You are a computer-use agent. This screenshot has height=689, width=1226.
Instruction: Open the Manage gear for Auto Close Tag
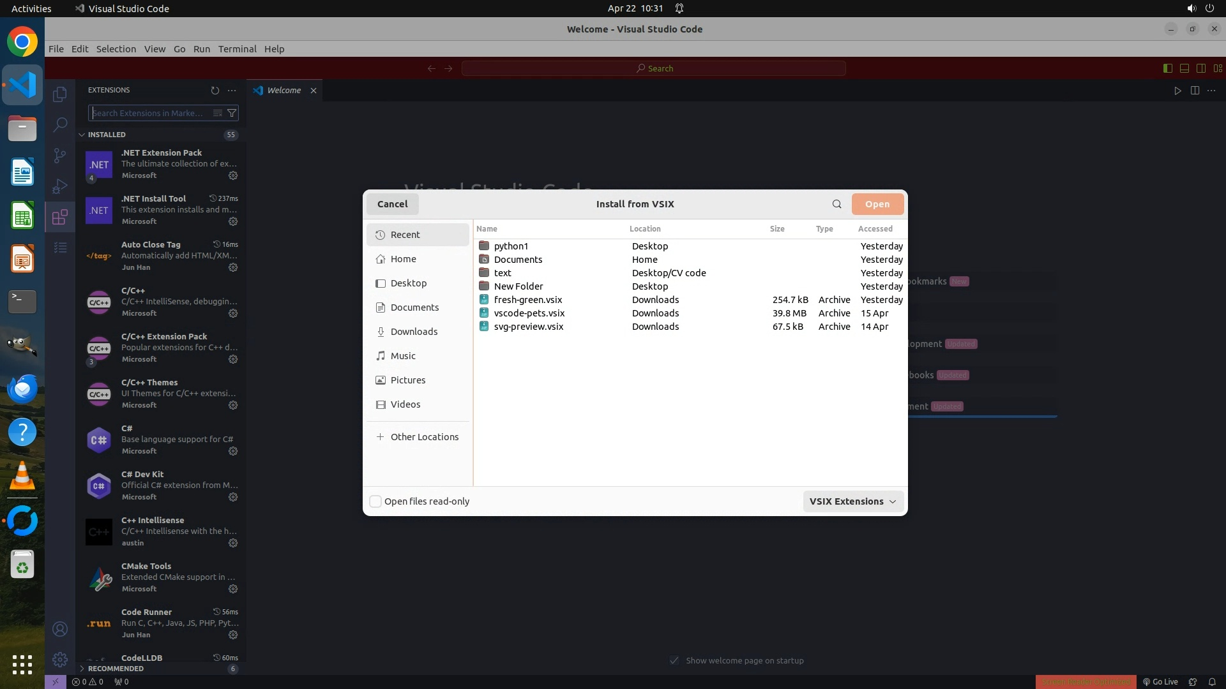coord(233,267)
